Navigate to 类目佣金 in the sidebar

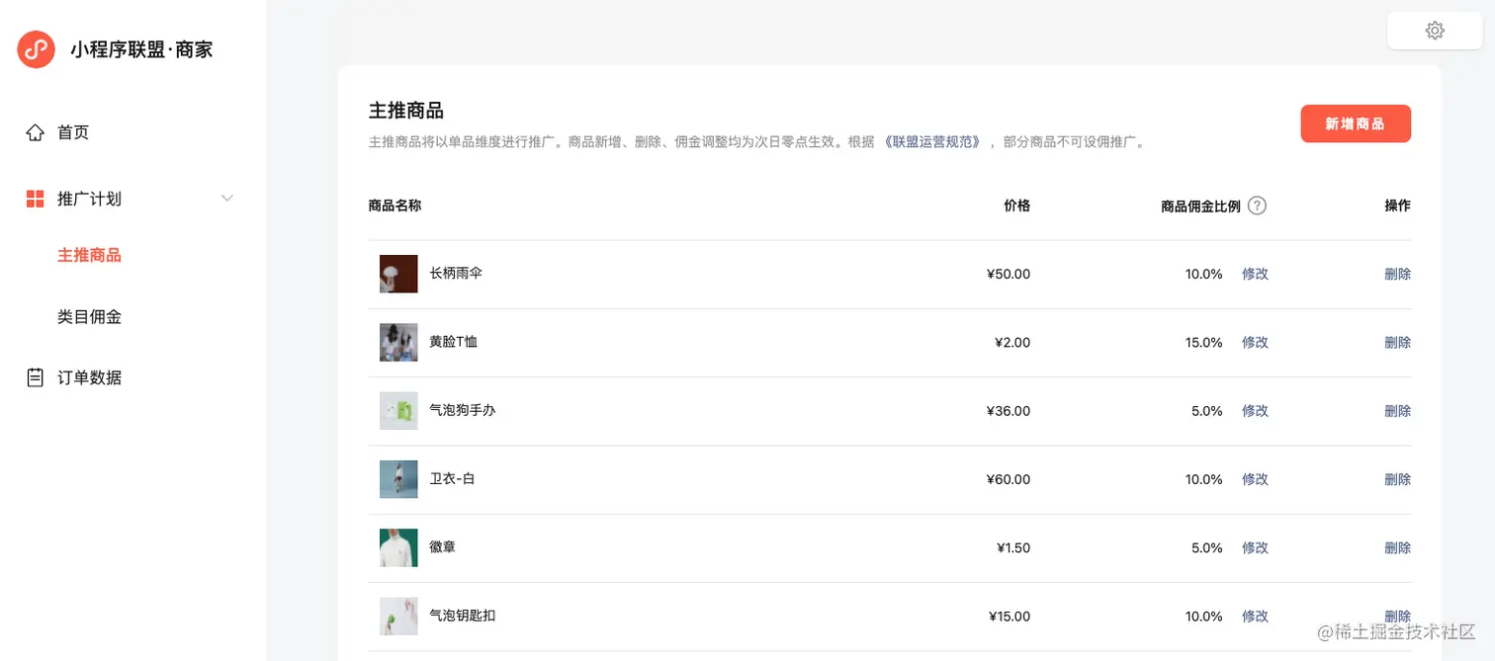(90, 316)
